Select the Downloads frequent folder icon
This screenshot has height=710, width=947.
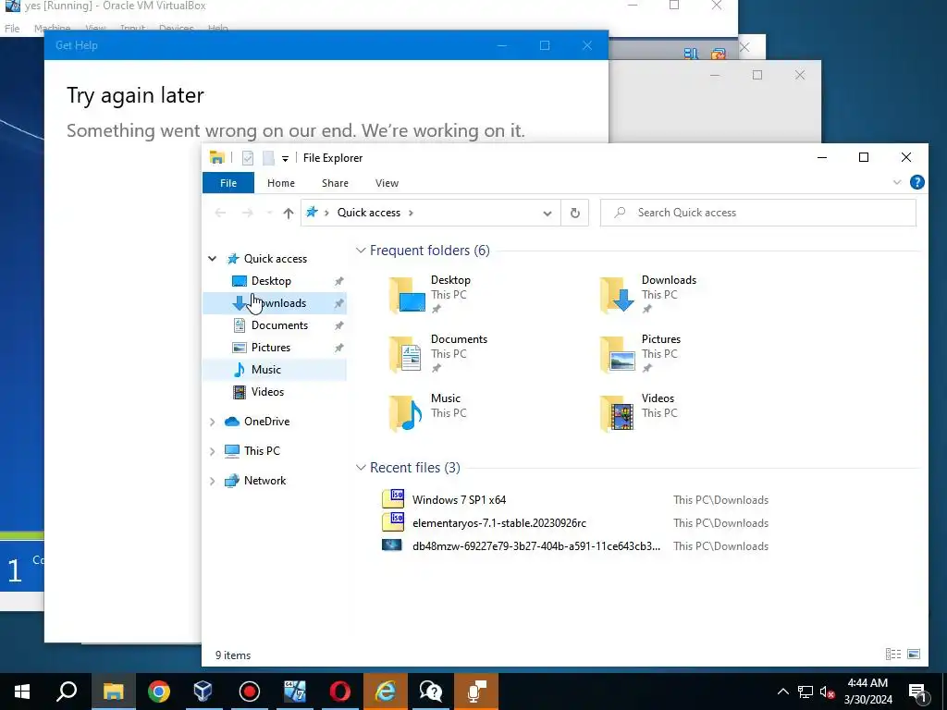(x=617, y=295)
